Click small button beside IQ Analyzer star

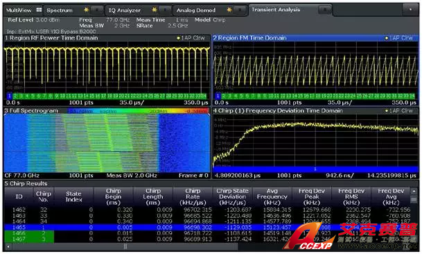[x=165, y=10]
